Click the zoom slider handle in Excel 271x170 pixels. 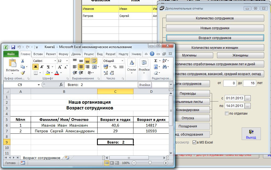click(x=150, y=163)
